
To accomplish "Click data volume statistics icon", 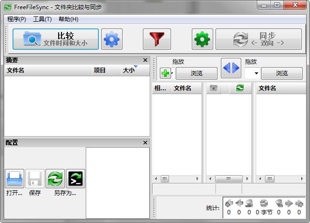I will [264, 203].
